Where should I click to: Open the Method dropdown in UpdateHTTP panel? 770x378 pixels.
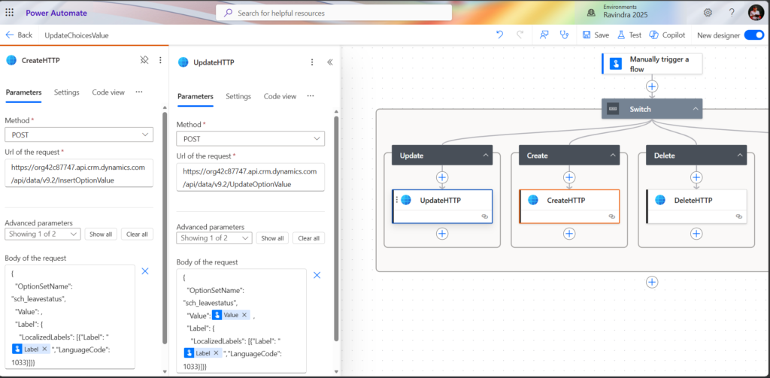pyautogui.click(x=250, y=139)
